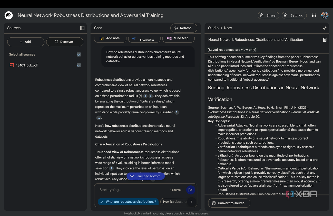Open the Google apps grid
This screenshot has width=333, height=216.
point(314,15)
